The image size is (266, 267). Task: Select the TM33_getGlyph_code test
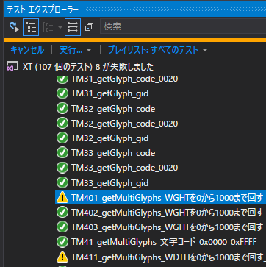click(x=113, y=153)
